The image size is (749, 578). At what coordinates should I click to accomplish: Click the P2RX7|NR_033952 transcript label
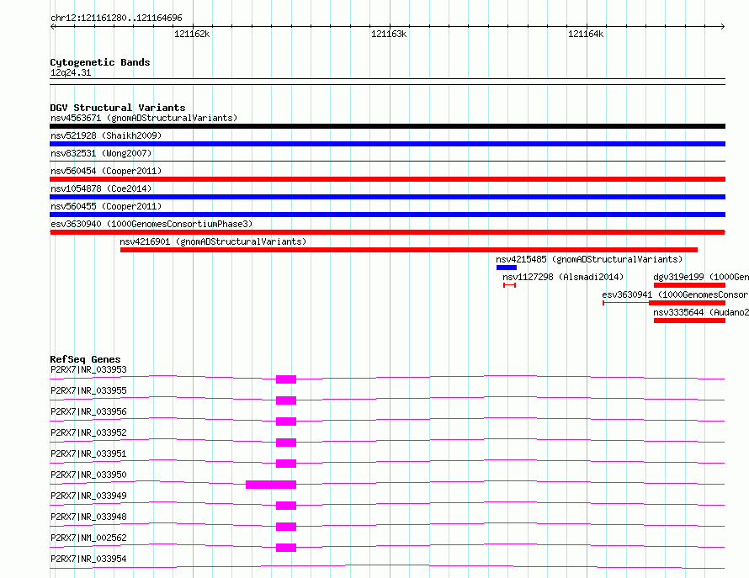pyautogui.click(x=88, y=432)
